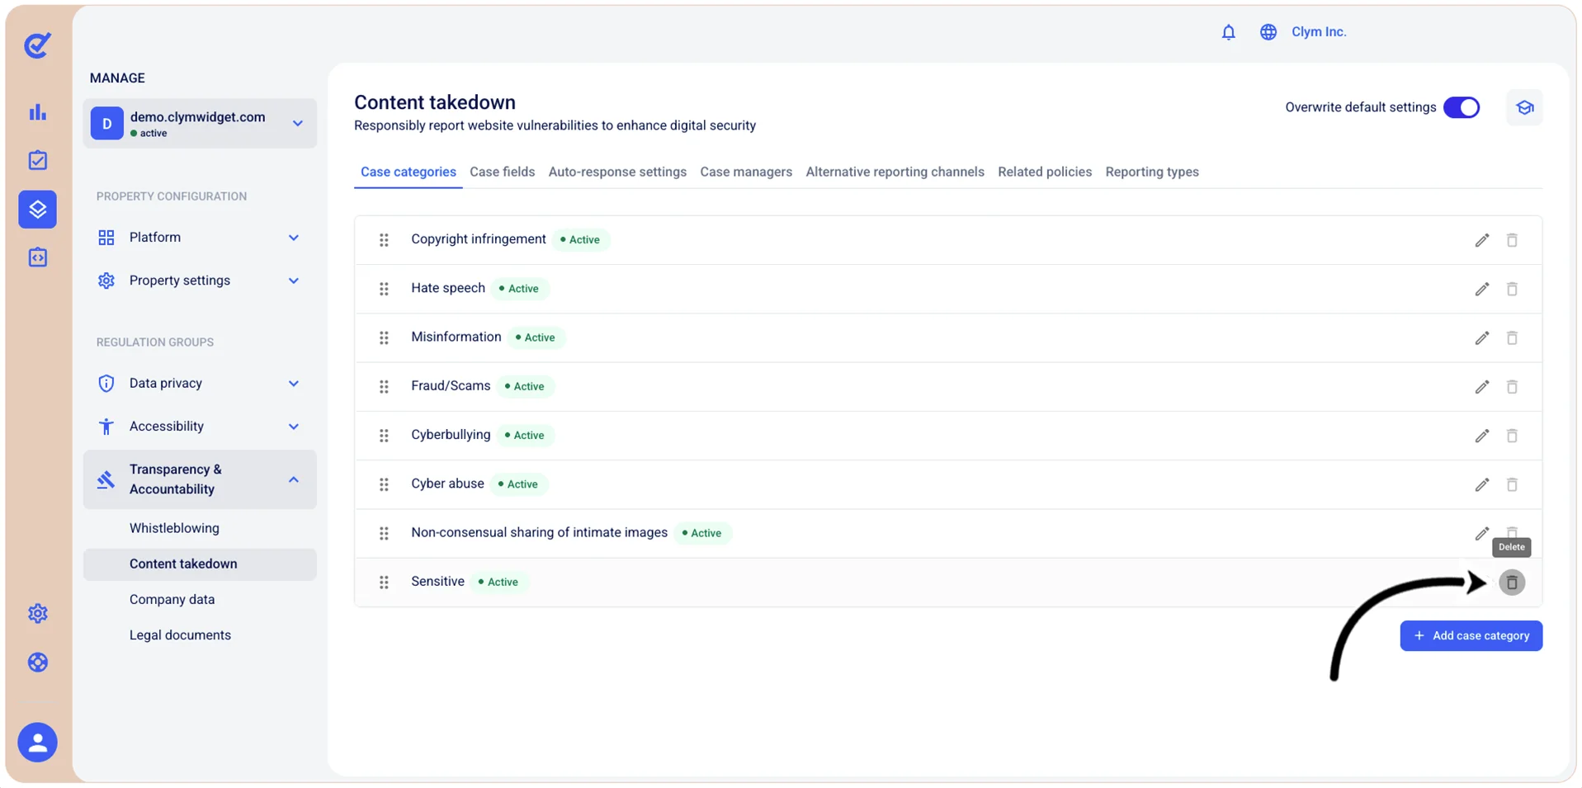Delete the Fraud/Scams category
1582x788 pixels.
tap(1512, 386)
